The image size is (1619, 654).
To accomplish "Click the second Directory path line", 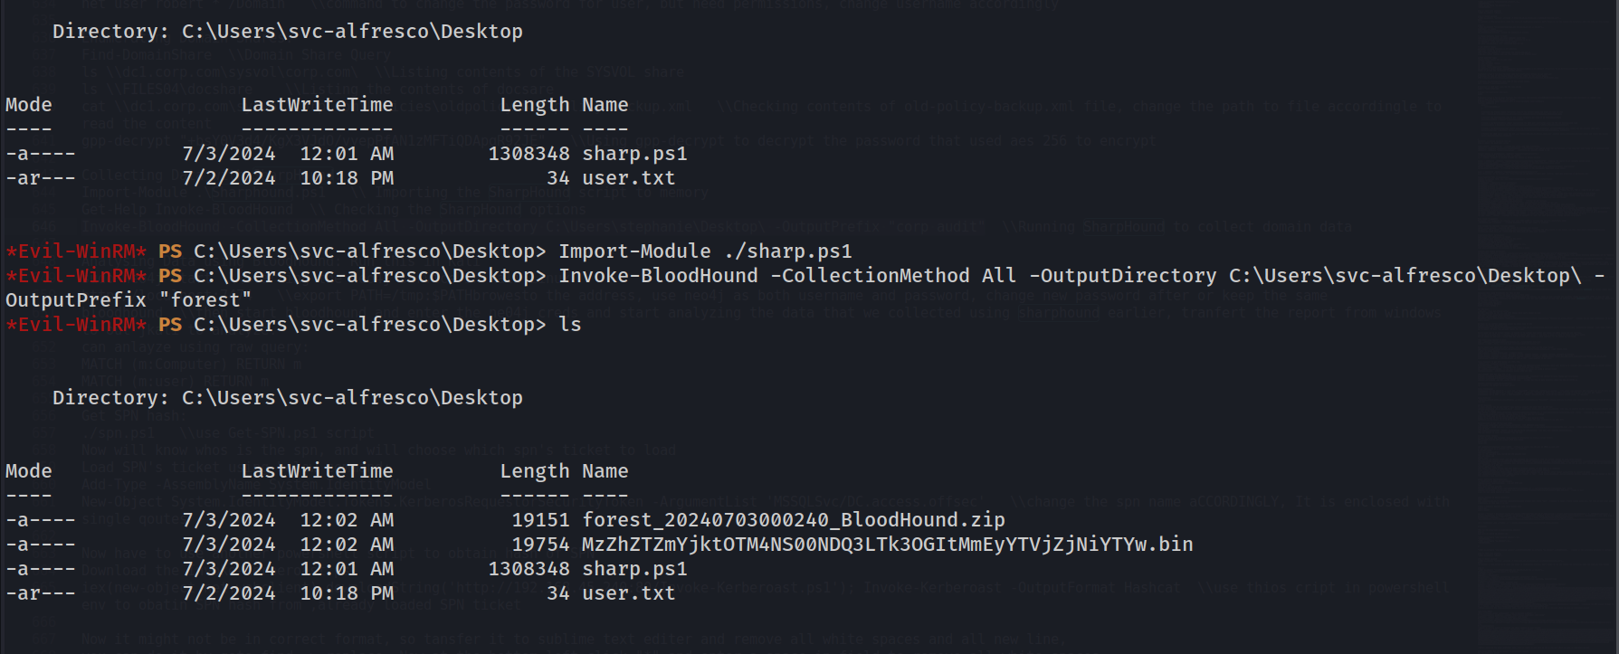I will tap(288, 398).
